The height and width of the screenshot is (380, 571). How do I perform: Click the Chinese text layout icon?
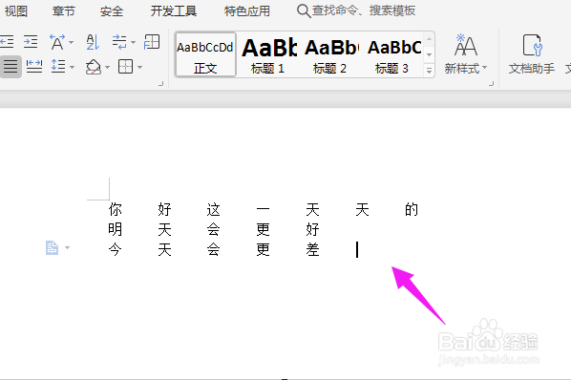pyautogui.click(x=57, y=42)
